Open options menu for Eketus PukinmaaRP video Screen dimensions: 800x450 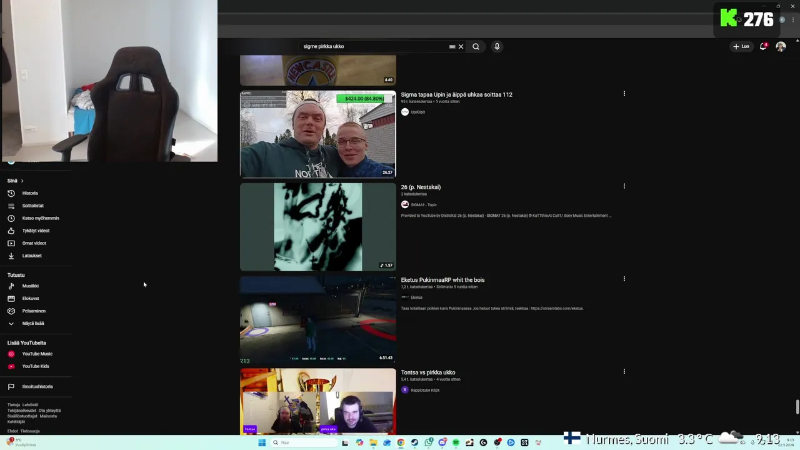click(624, 279)
